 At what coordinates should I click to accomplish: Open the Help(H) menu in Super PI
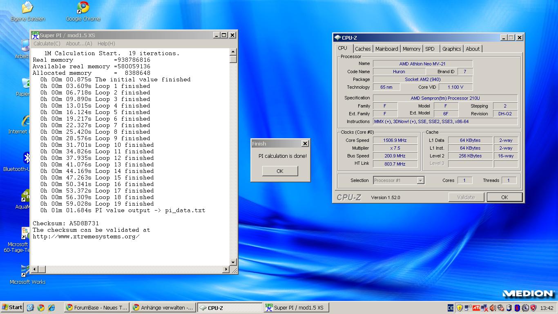click(x=106, y=43)
